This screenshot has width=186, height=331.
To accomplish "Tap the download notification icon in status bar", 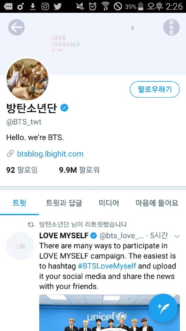I will coord(33,7).
